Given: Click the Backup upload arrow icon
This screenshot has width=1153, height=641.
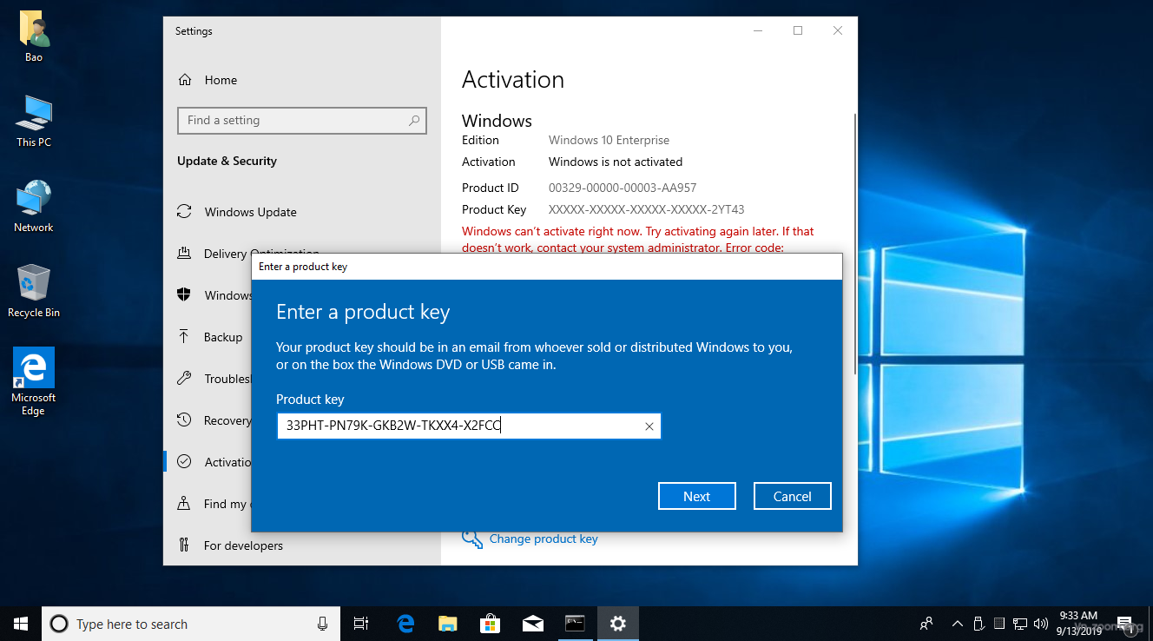Looking at the screenshot, I should pyautogui.click(x=184, y=336).
